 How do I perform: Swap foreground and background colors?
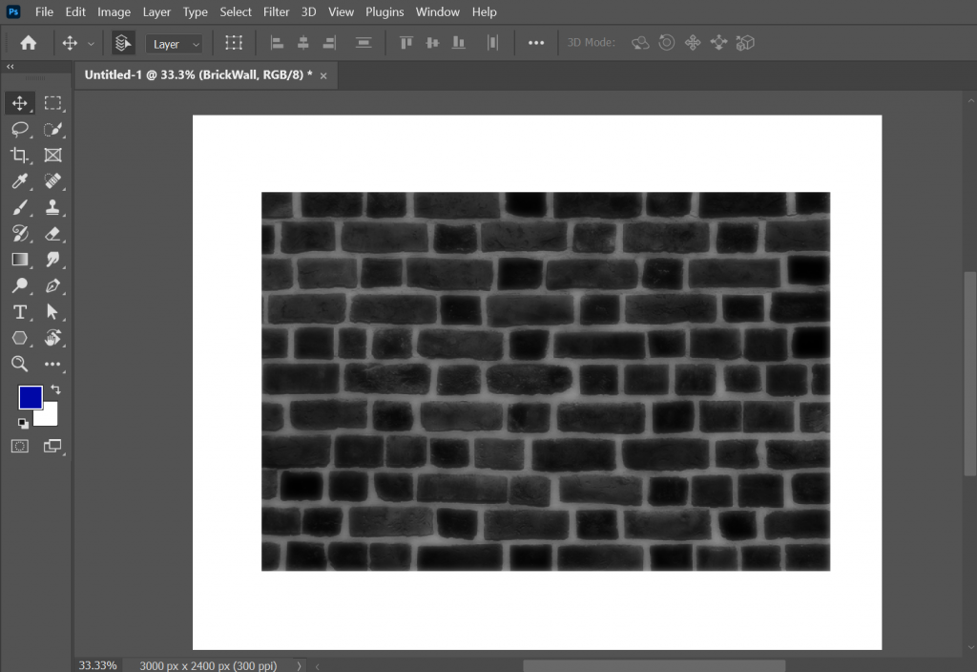pos(54,388)
